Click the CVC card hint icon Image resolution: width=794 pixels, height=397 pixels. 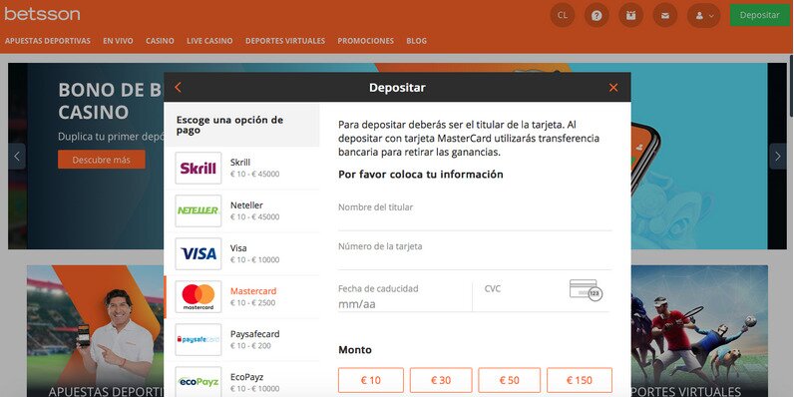point(586,290)
